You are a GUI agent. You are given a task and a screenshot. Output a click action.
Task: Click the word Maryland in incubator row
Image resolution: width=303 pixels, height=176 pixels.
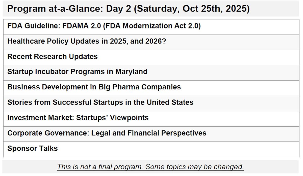tap(131, 72)
